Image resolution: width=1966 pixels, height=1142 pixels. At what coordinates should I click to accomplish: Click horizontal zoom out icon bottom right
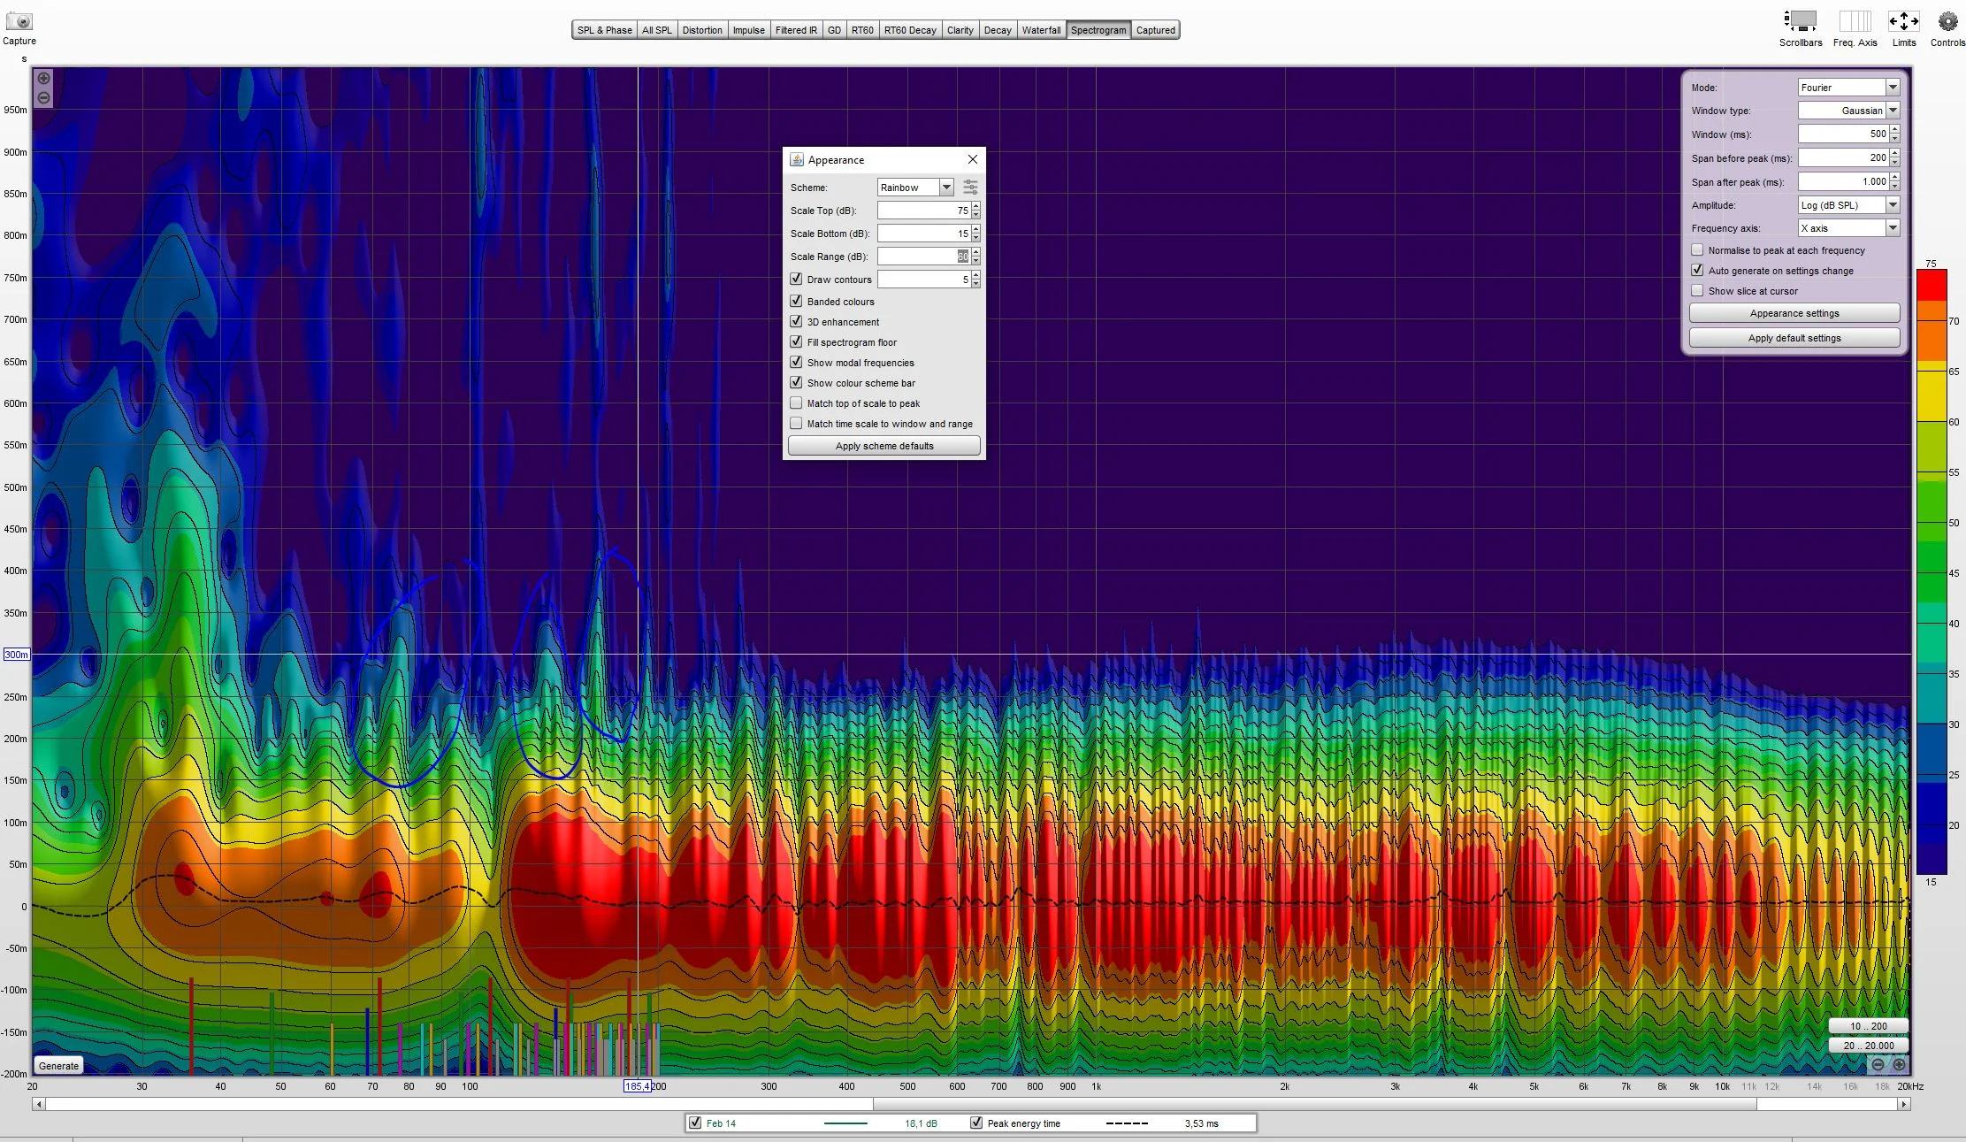coord(1878,1065)
